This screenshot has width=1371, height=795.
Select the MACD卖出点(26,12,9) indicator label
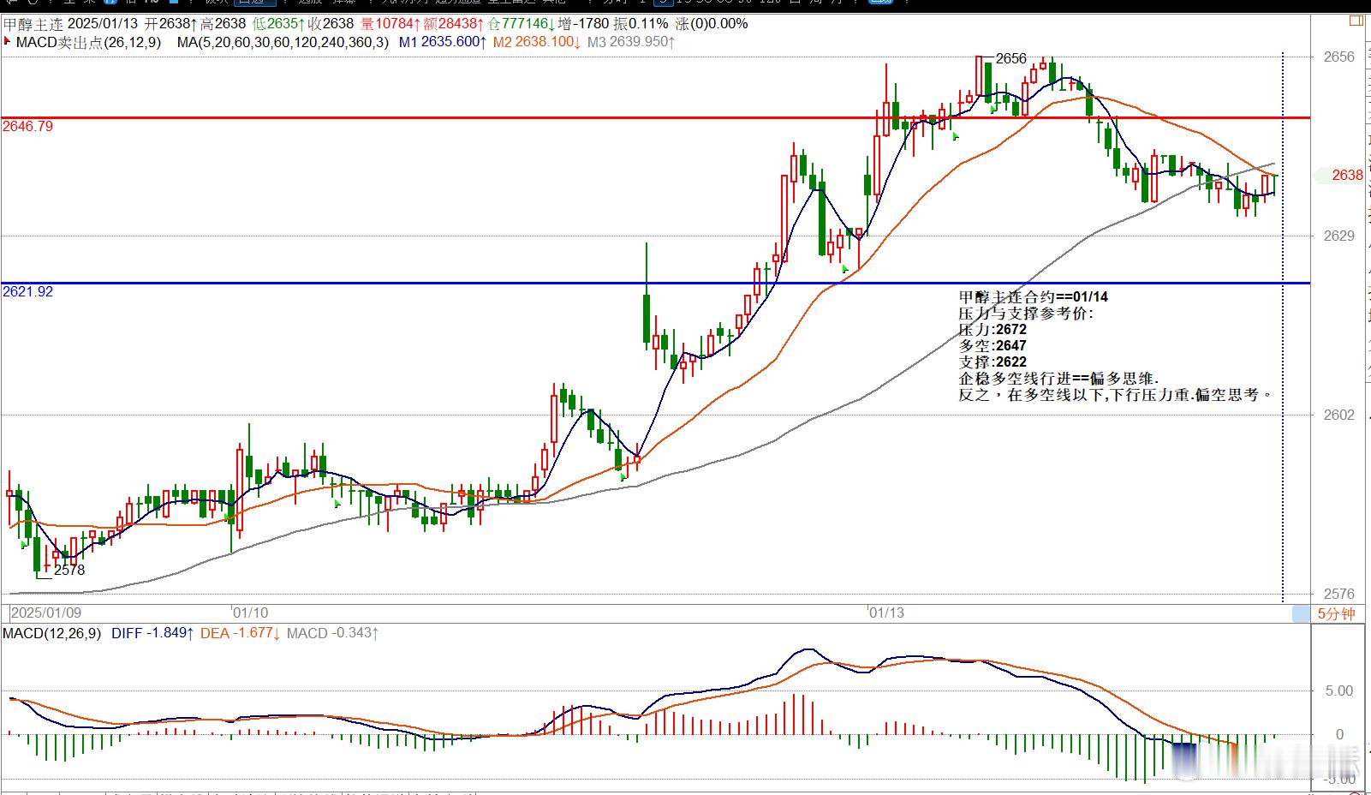(x=88, y=41)
